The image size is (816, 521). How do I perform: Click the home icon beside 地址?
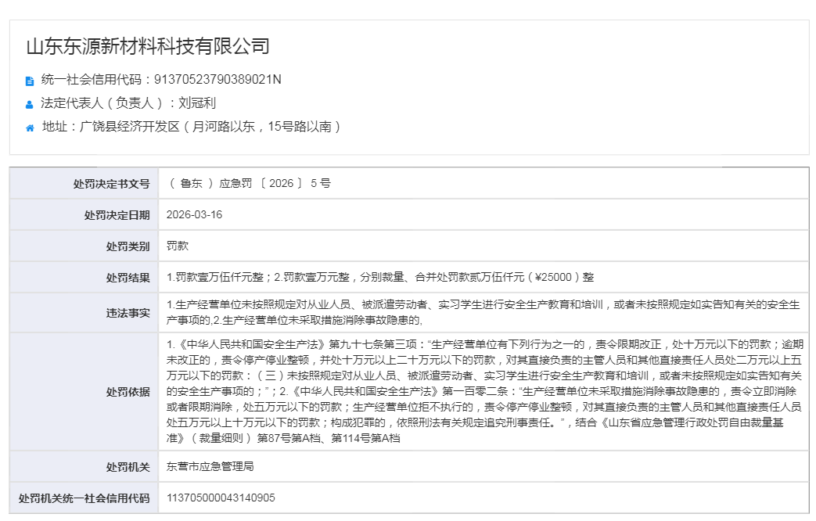31,128
